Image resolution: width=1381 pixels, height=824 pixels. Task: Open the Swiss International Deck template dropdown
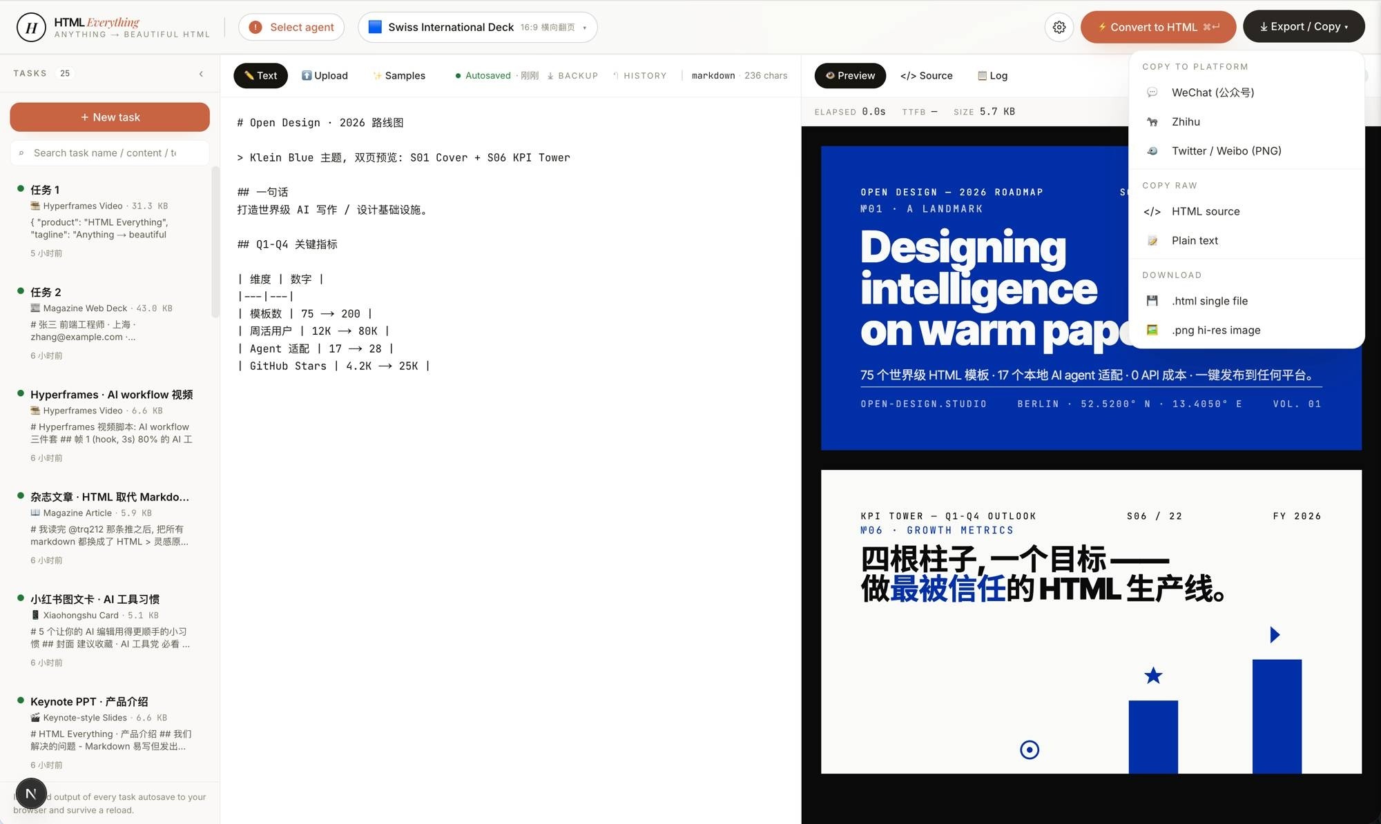click(x=478, y=27)
